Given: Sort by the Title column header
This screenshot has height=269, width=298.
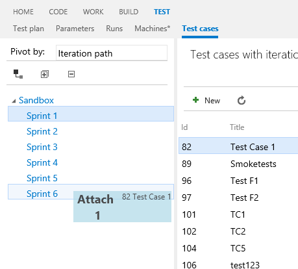Looking at the screenshot, I should tap(237, 127).
